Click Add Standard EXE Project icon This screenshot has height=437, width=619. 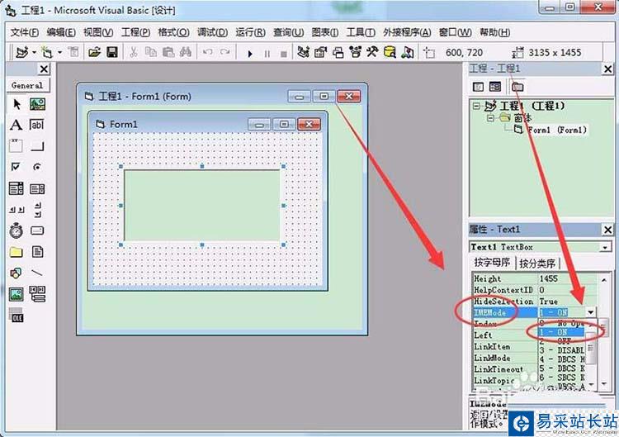tap(22, 52)
